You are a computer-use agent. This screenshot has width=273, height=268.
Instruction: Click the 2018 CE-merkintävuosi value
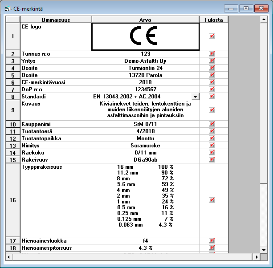coord(145,82)
